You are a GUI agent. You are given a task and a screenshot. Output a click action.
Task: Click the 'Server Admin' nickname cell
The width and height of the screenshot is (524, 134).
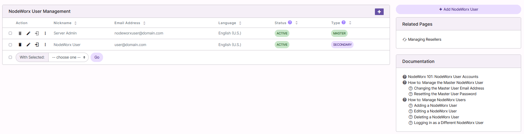click(x=65, y=33)
